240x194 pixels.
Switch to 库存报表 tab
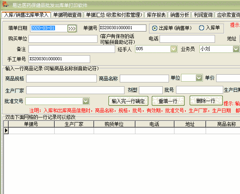click(156, 15)
